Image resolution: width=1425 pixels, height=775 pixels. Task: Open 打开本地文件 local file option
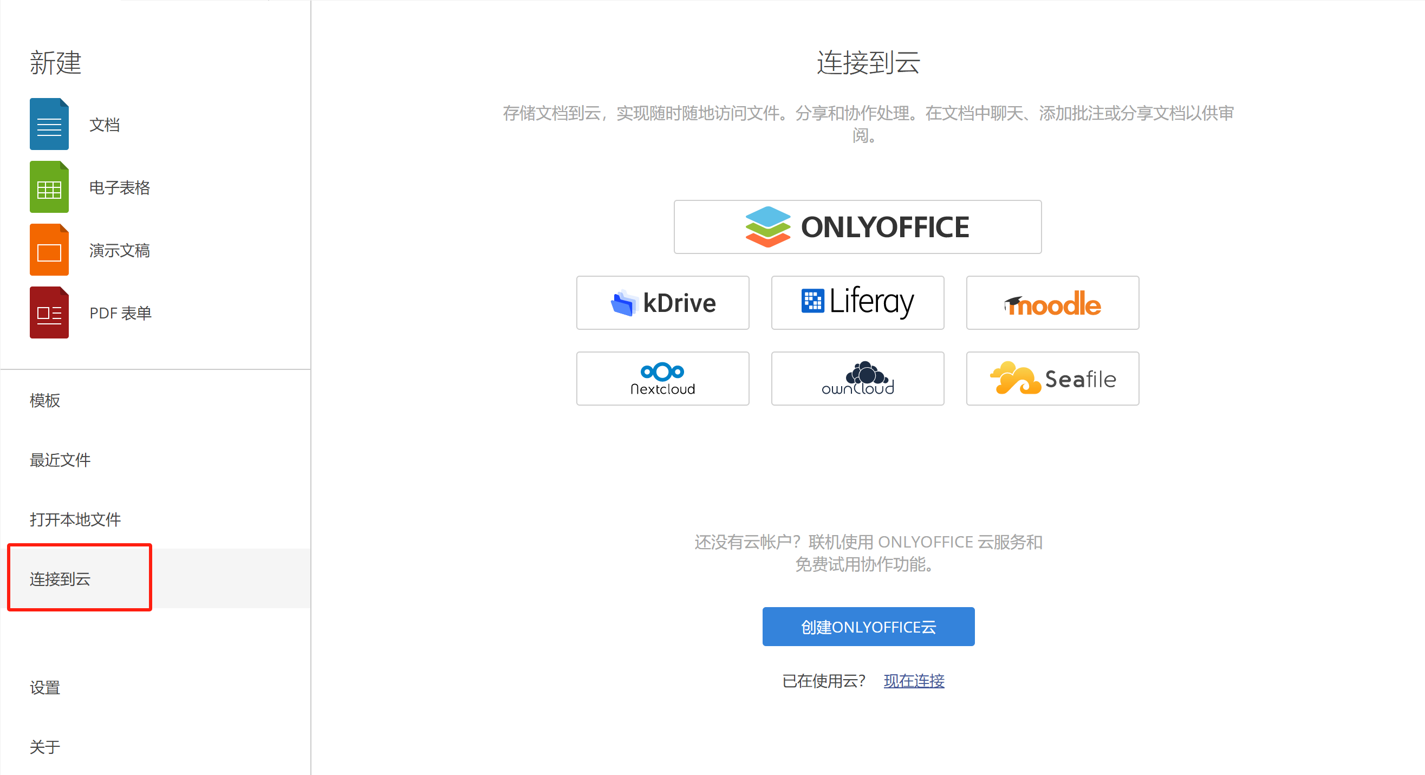click(x=75, y=519)
